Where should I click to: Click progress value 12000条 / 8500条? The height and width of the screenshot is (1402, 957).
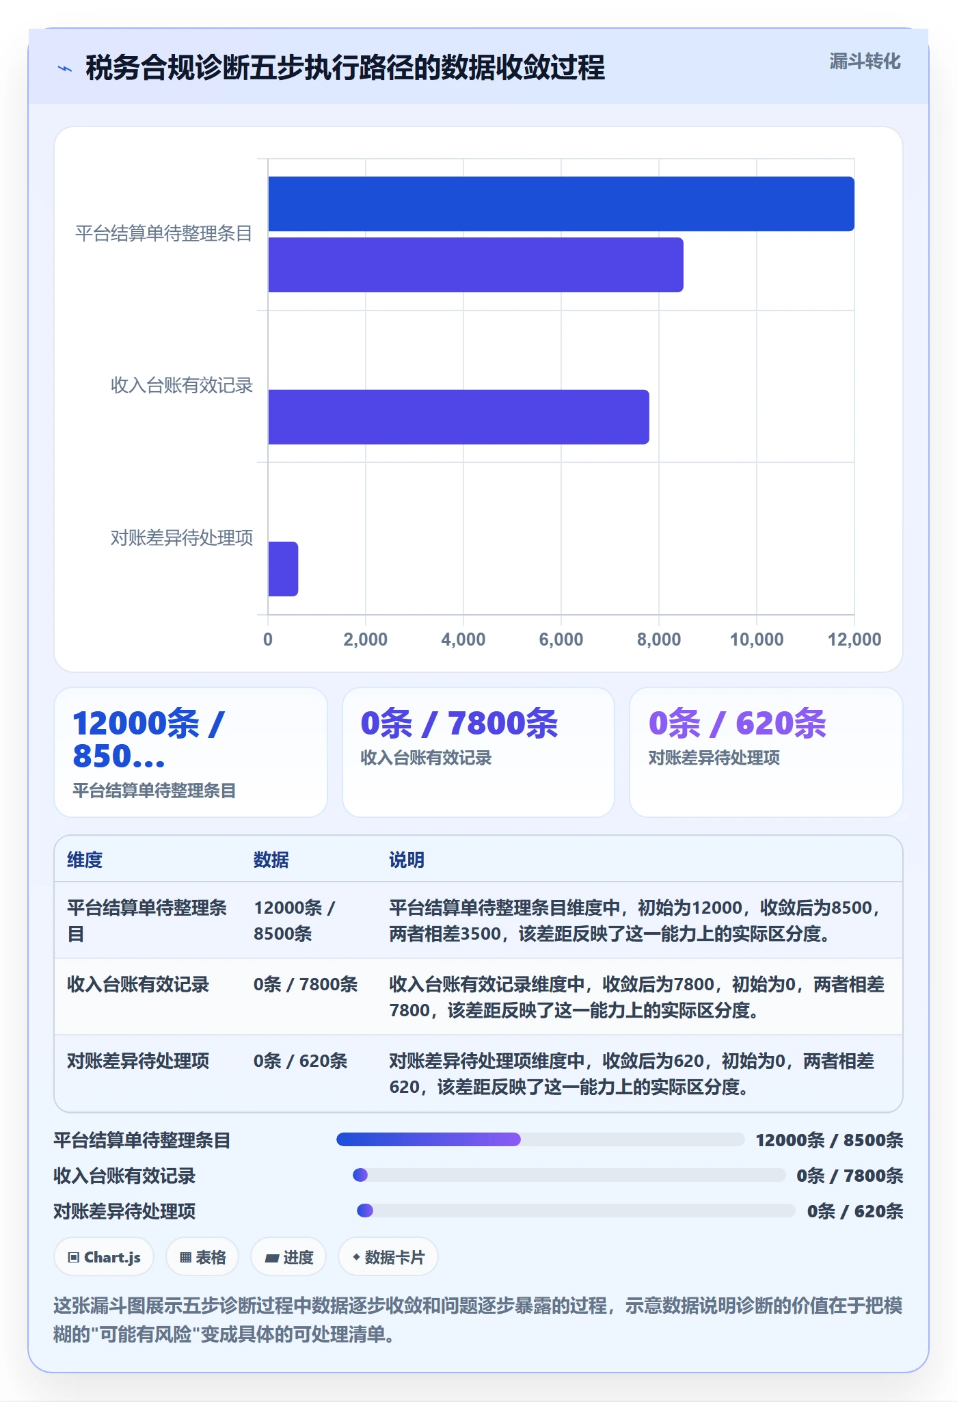pos(829,1140)
